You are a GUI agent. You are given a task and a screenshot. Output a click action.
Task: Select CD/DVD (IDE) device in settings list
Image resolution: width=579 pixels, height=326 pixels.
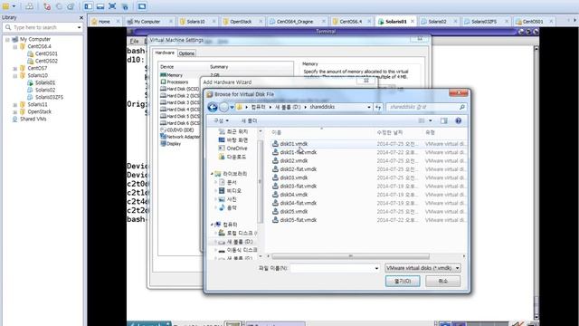pyautogui.click(x=180, y=130)
